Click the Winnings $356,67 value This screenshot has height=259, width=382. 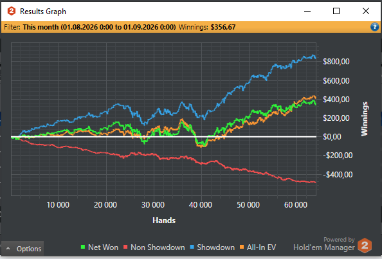coord(223,27)
